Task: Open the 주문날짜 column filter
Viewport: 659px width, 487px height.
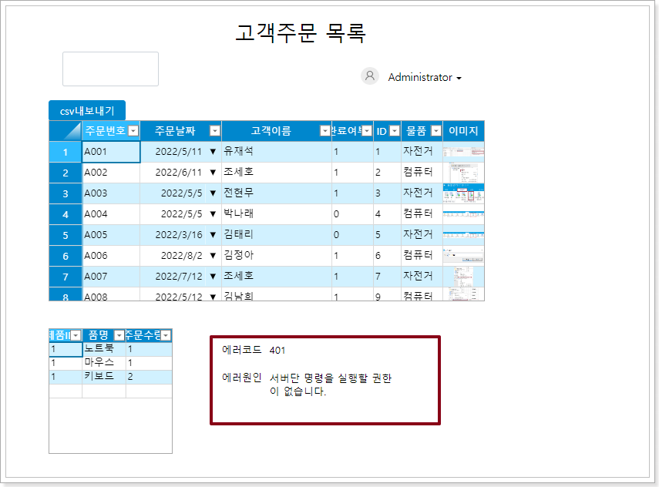Action: tap(214, 131)
